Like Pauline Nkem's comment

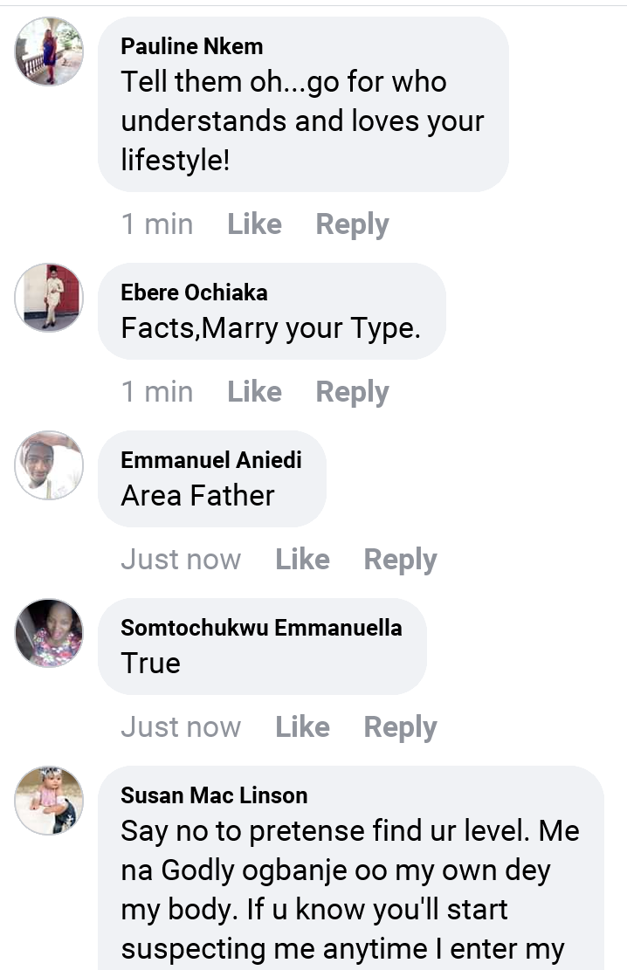254,224
